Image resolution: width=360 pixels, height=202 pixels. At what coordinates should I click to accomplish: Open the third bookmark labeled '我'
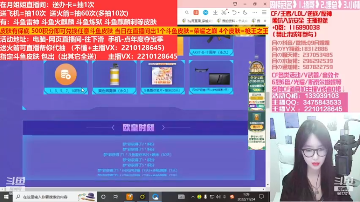click(x=256, y=21)
